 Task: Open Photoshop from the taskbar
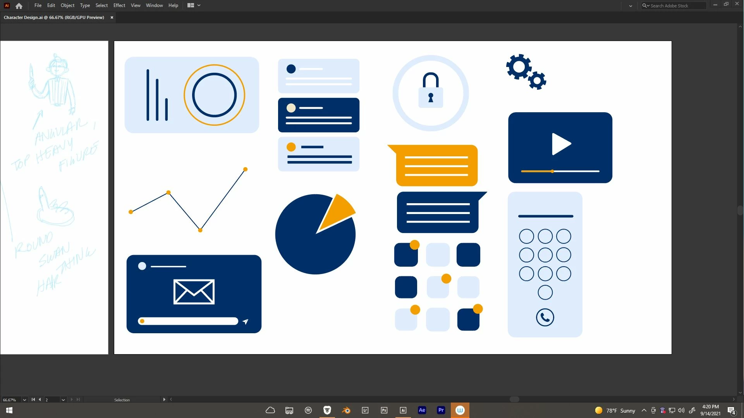384,410
